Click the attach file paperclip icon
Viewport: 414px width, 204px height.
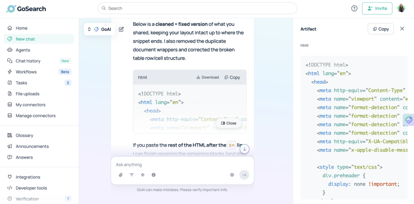click(x=120, y=175)
